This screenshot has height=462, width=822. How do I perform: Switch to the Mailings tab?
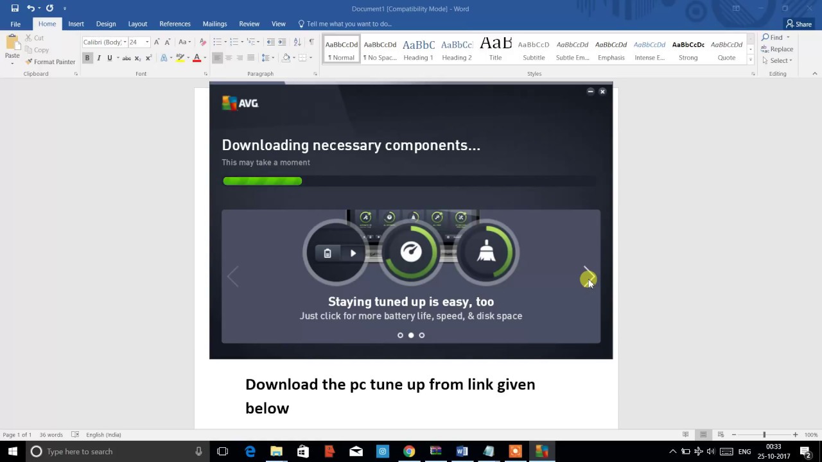(214, 24)
